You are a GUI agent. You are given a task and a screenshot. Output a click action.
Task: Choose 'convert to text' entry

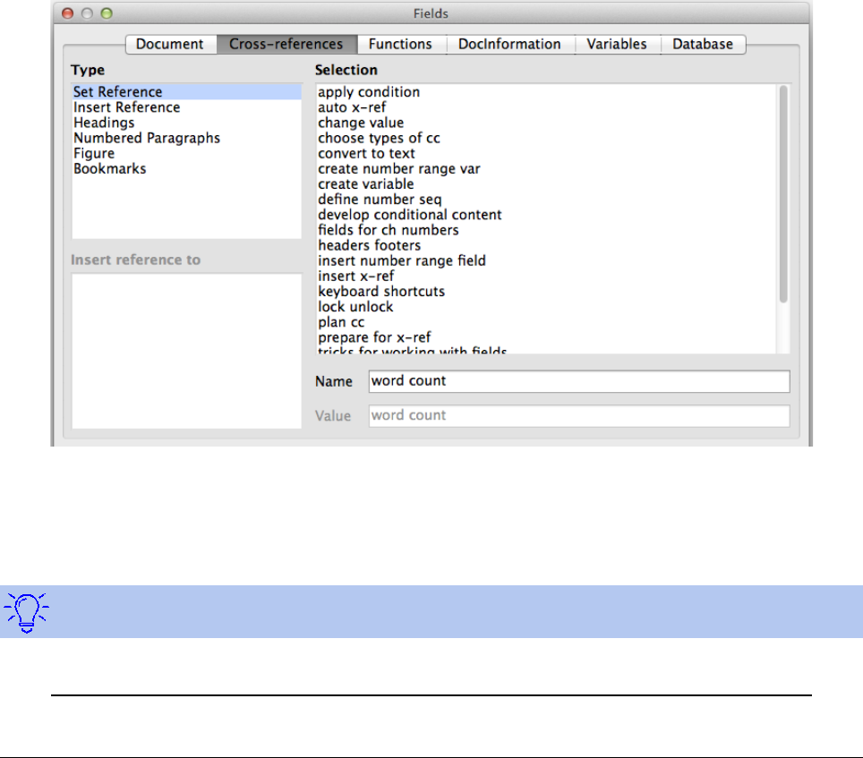545,153
